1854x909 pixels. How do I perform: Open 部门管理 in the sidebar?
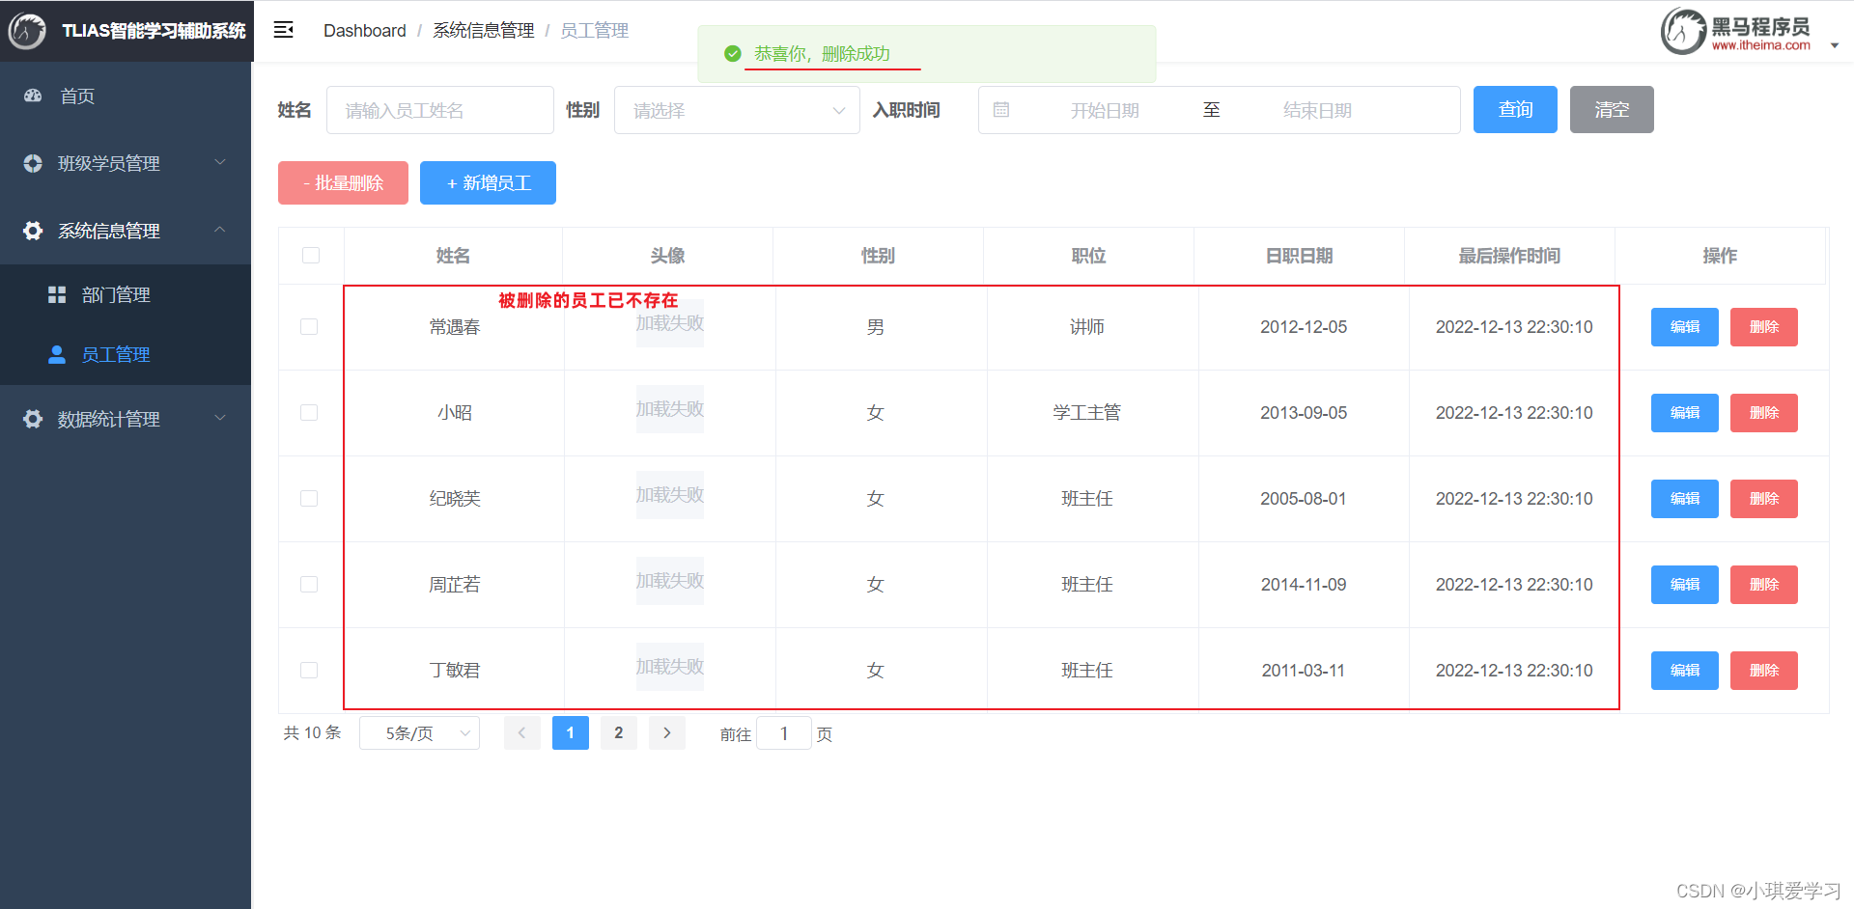pyautogui.click(x=126, y=294)
